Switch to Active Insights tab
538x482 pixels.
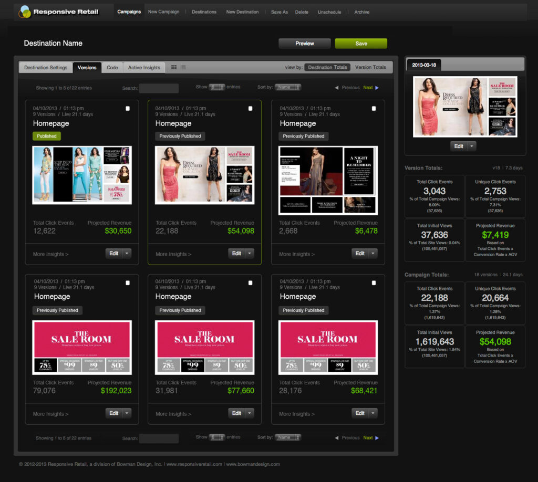tap(144, 68)
